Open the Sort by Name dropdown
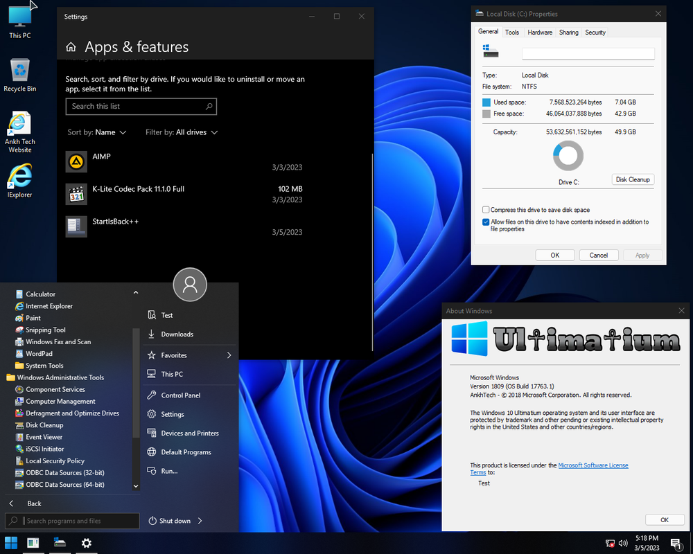693x554 pixels. coord(97,132)
